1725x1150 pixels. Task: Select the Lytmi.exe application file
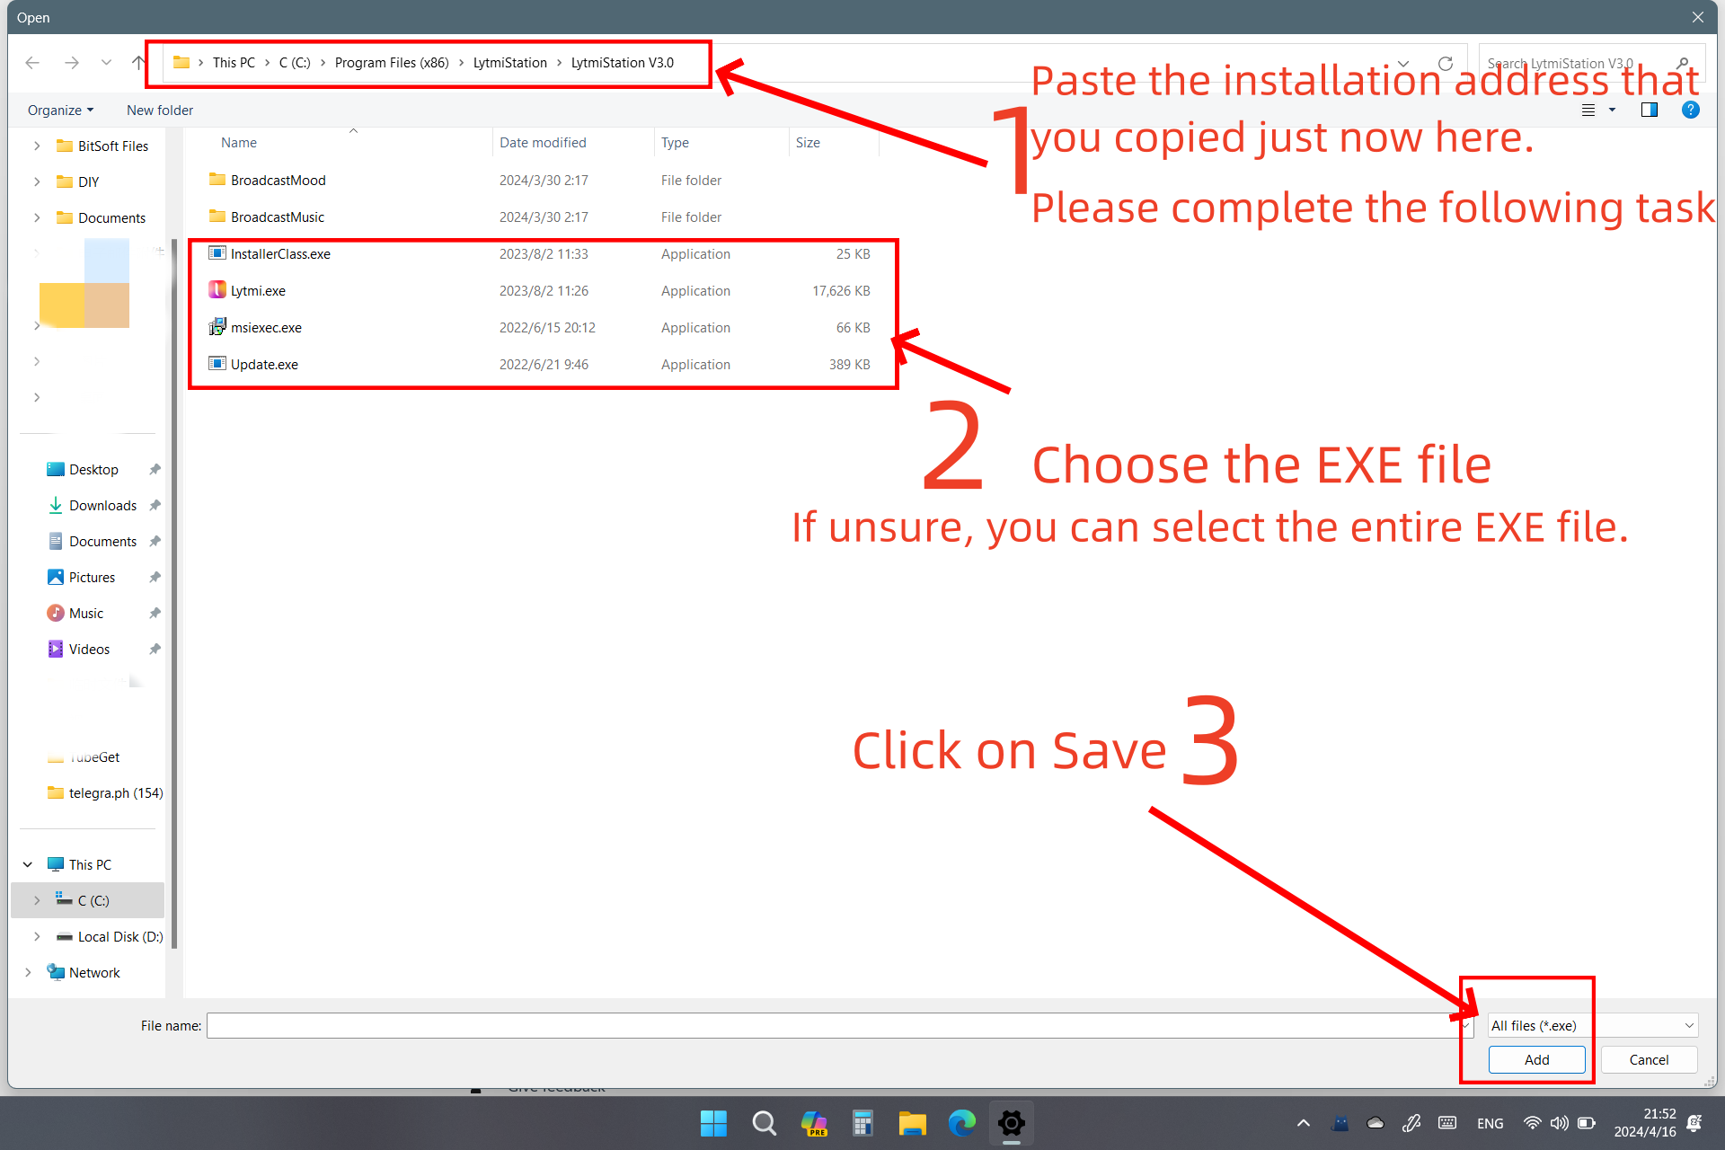(x=258, y=290)
